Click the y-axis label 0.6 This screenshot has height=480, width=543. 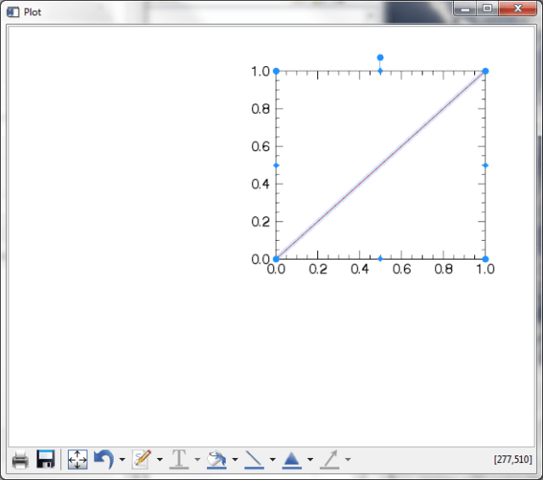point(260,147)
